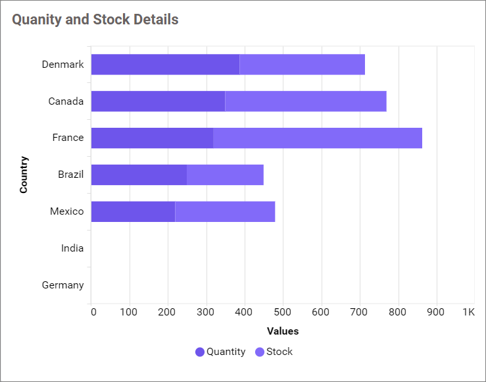Click the chart title text
Image resolution: width=486 pixels, height=382 pixels.
(95, 20)
